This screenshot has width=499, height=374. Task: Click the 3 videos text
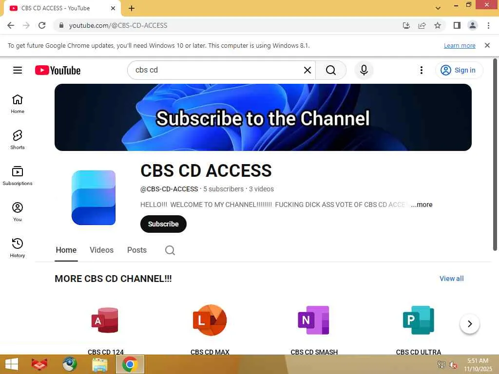pyautogui.click(x=261, y=189)
